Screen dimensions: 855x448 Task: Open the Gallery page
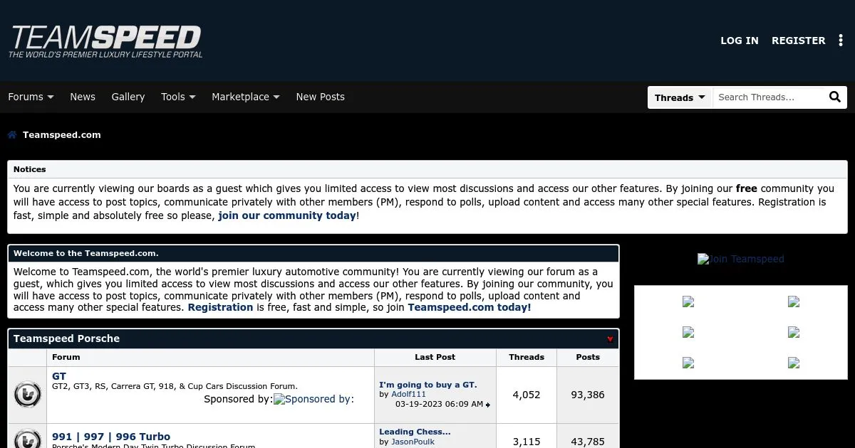coord(128,97)
